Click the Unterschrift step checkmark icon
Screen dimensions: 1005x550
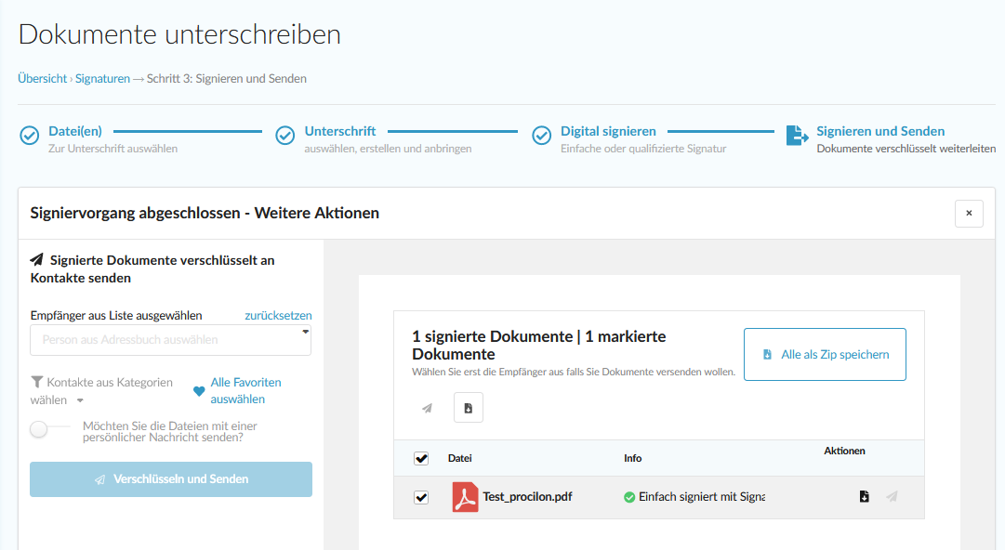(285, 137)
